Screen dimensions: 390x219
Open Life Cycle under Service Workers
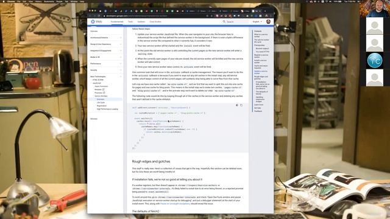pyautogui.click(x=101, y=102)
